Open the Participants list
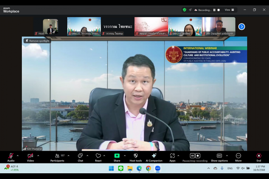 click(57, 156)
